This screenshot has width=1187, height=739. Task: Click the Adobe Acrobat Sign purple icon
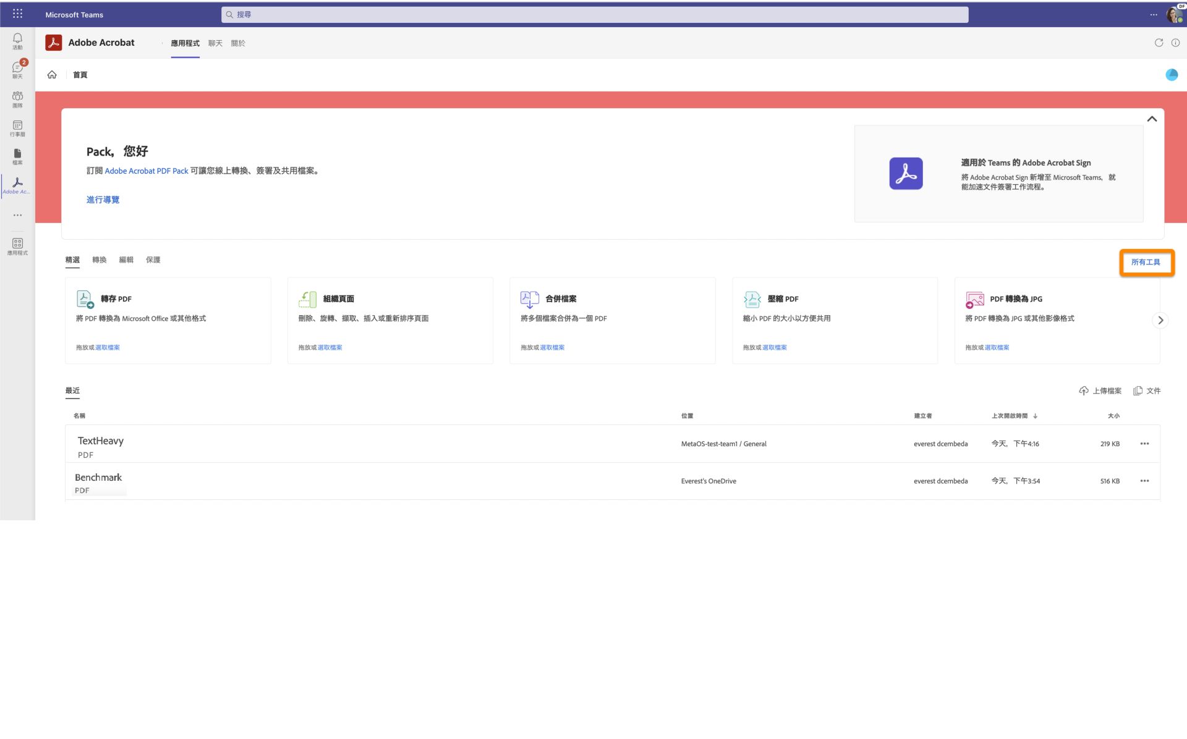[x=906, y=174]
